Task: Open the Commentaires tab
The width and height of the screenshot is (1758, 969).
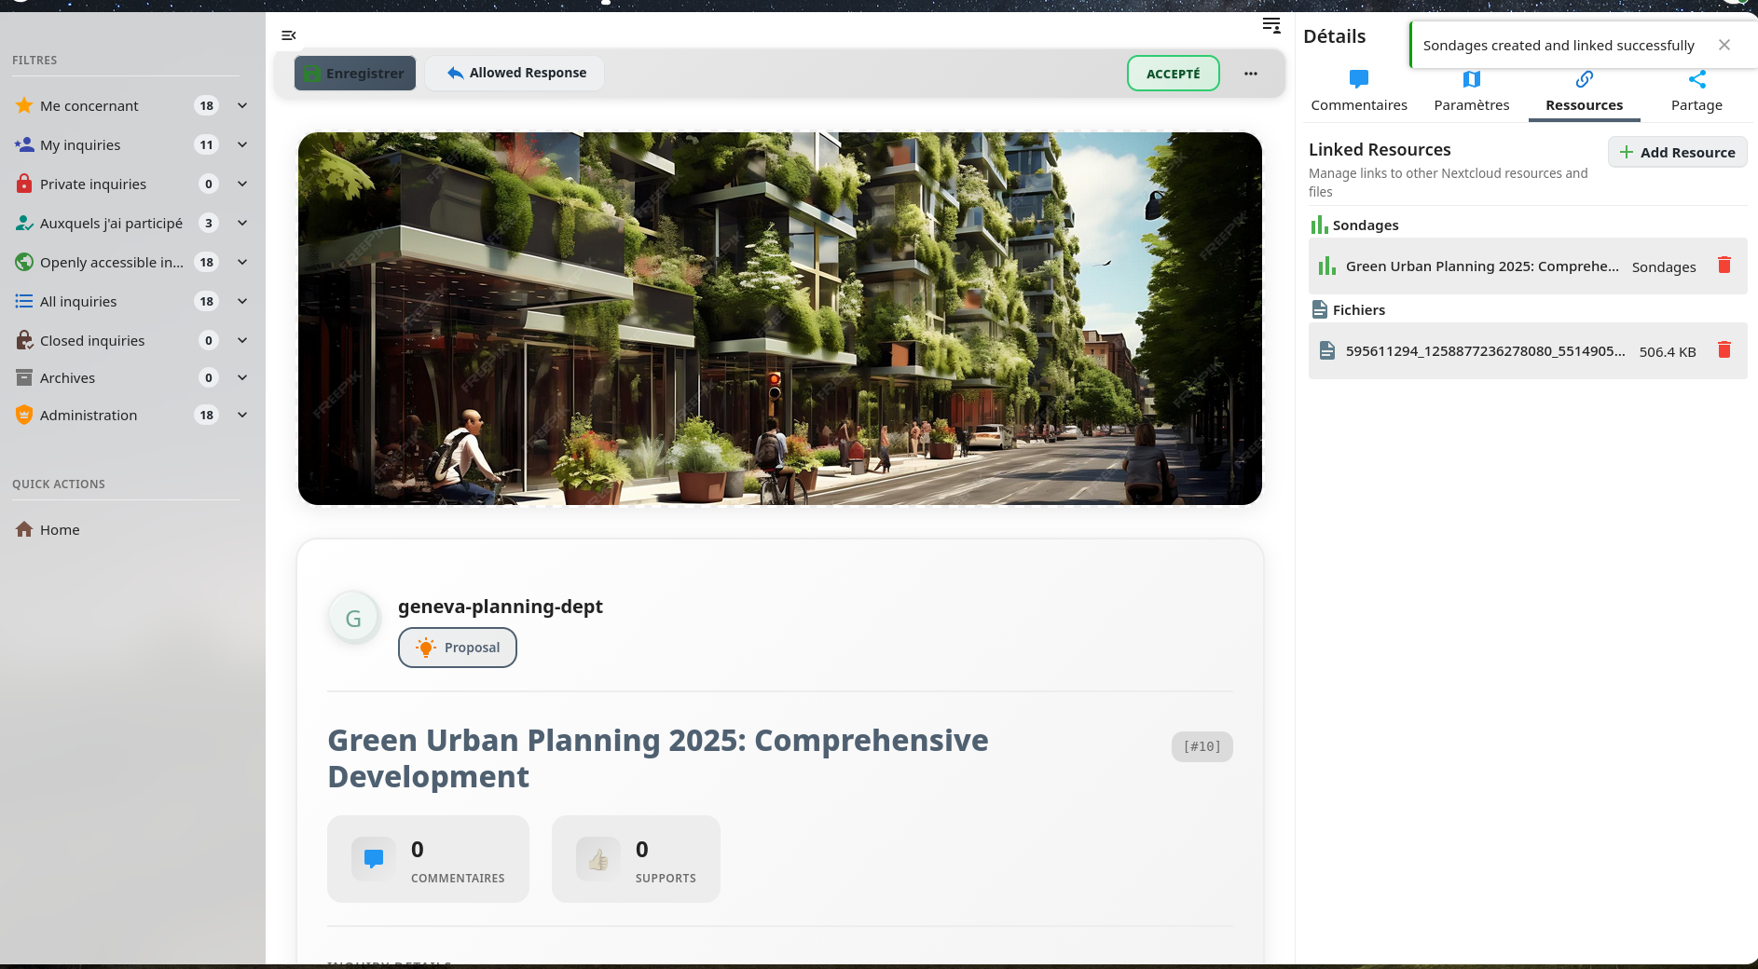Action: 1358,92
